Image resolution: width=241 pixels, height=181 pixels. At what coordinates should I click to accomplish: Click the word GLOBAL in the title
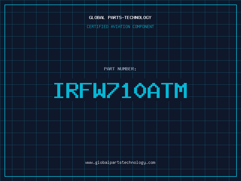97,17
